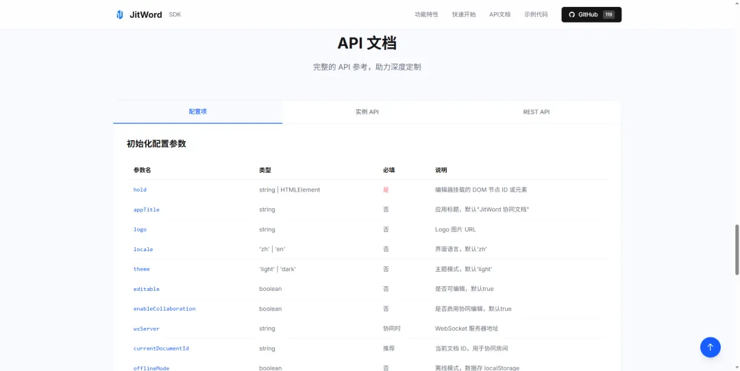Open 示例代码 navigation link

pyautogui.click(x=536, y=14)
